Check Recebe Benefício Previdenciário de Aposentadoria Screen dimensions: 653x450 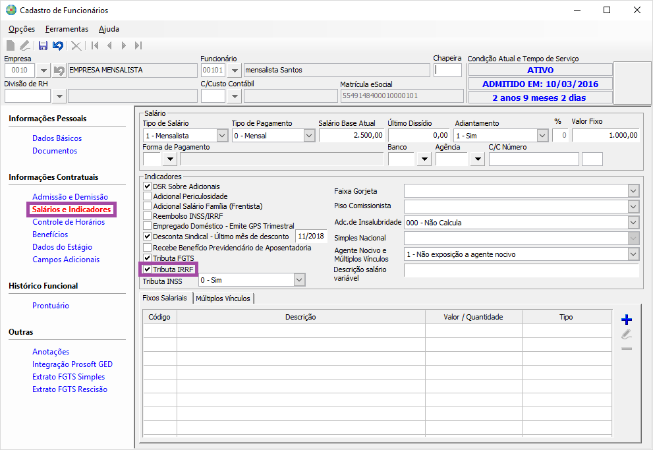[148, 248]
